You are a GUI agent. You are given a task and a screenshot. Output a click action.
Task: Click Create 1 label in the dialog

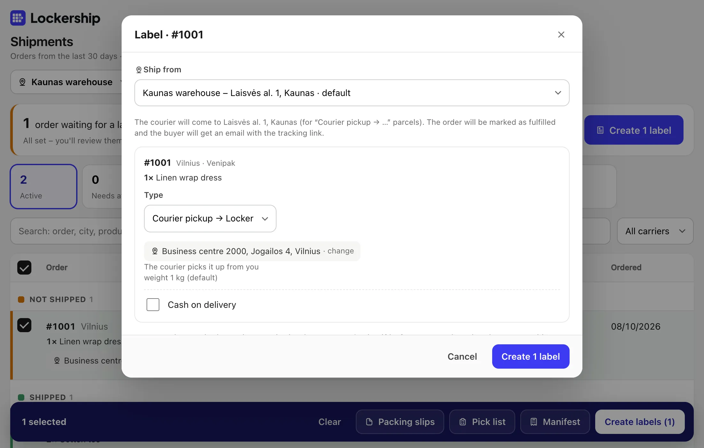[x=531, y=356]
